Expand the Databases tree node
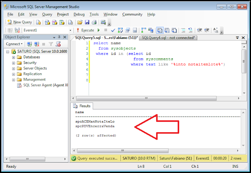This screenshot has width=251, height=173. coord(13,57)
